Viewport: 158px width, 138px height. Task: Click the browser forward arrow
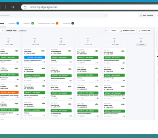13,7
